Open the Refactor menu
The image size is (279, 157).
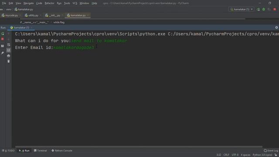pyautogui.click(x=49, y=3)
